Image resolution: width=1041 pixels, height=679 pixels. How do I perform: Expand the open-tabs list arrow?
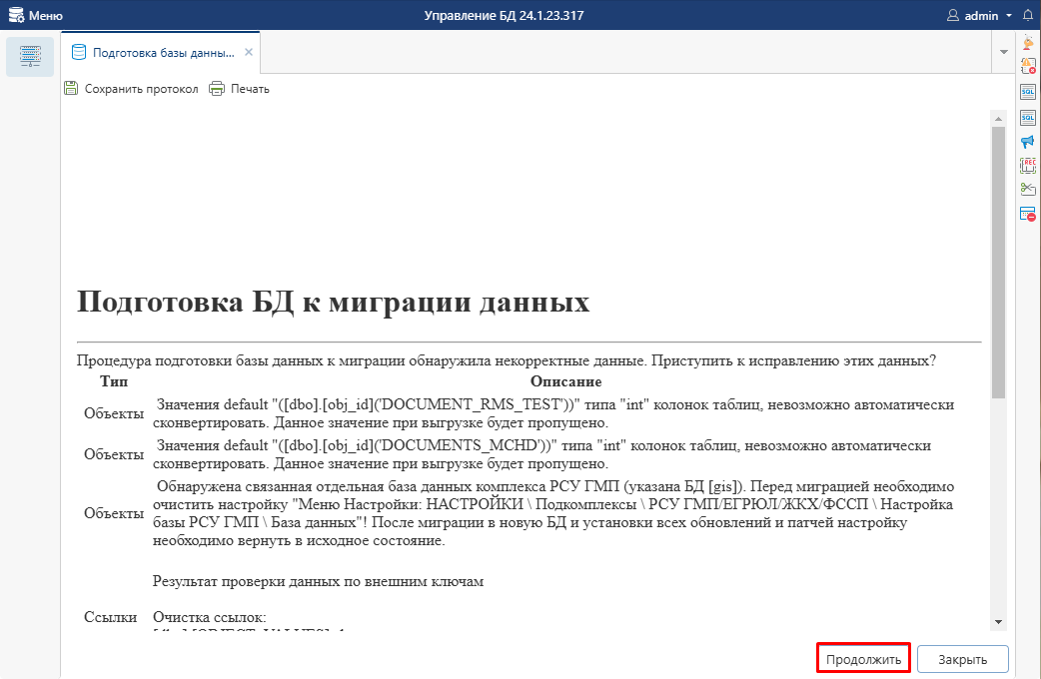tap(1003, 52)
